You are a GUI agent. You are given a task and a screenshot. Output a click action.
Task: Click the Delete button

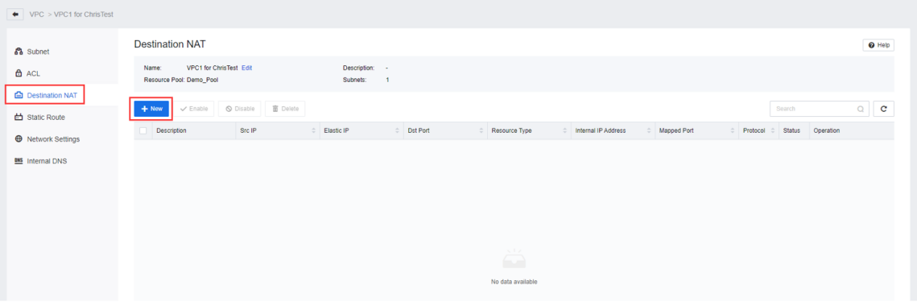[x=285, y=109]
